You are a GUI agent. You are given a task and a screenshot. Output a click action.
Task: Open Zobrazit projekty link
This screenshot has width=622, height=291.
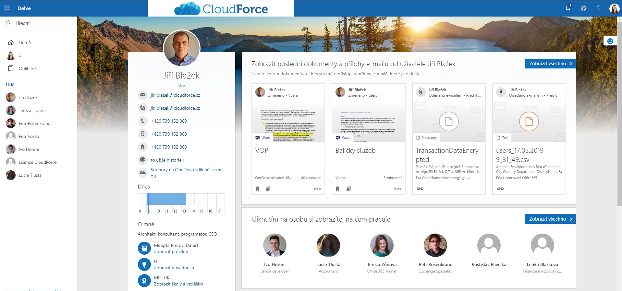[171, 251]
